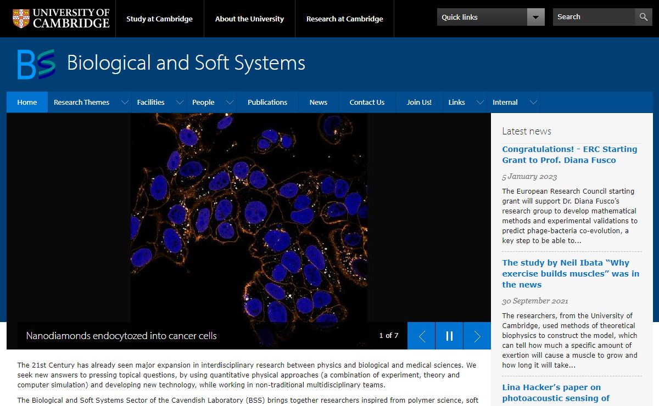Expand the Research Themes submenu arrow

click(x=125, y=102)
